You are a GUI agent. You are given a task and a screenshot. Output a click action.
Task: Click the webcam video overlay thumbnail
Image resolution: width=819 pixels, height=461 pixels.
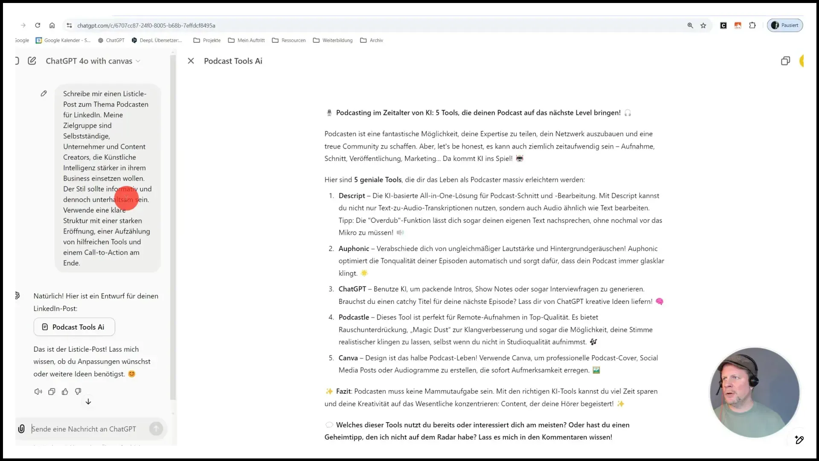click(x=755, y=392)
